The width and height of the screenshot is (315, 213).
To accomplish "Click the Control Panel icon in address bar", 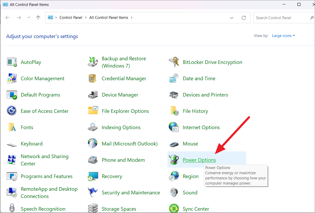I will tap(50, 18).
